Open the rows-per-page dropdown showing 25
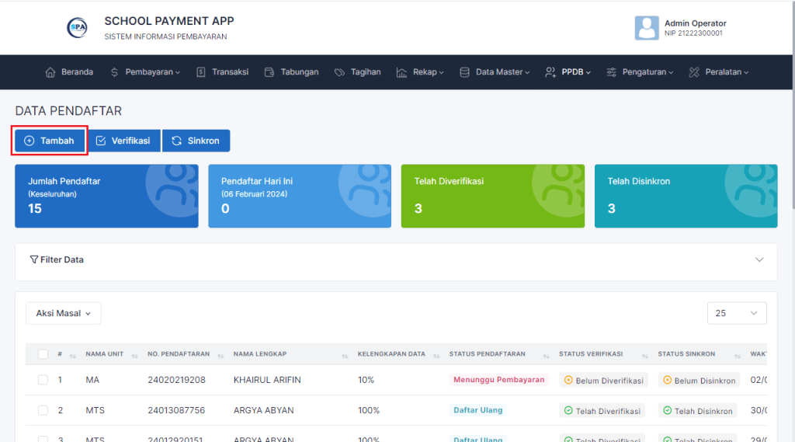 pyautogui.click(x=736, y=313)
